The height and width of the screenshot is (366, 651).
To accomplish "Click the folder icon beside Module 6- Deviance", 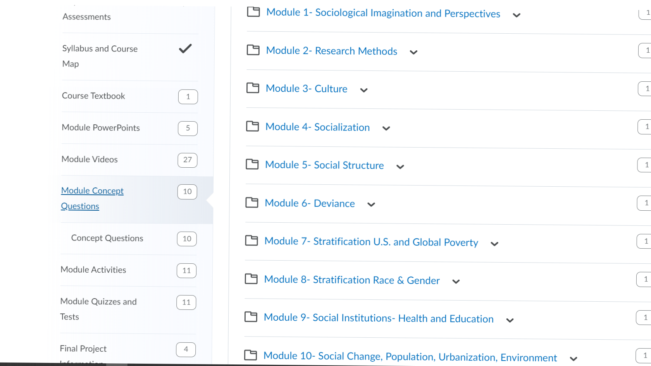I will 252,203.
